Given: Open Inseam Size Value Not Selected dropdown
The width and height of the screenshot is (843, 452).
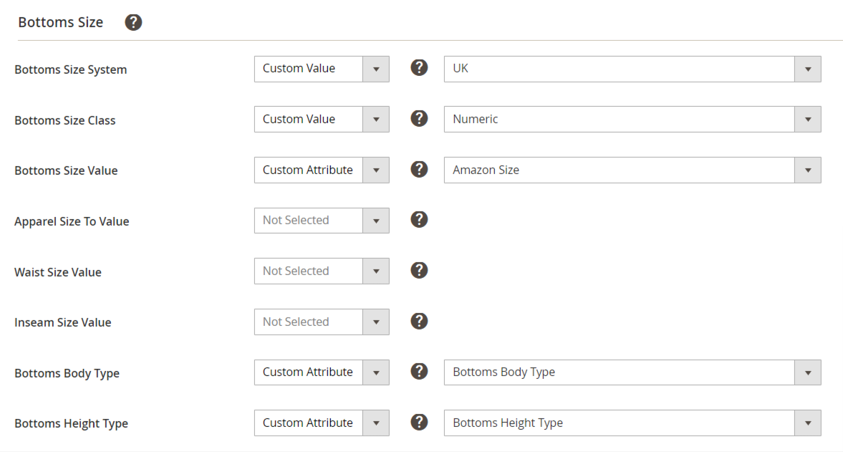Looking at the screenshot, I should click(321, 322).
